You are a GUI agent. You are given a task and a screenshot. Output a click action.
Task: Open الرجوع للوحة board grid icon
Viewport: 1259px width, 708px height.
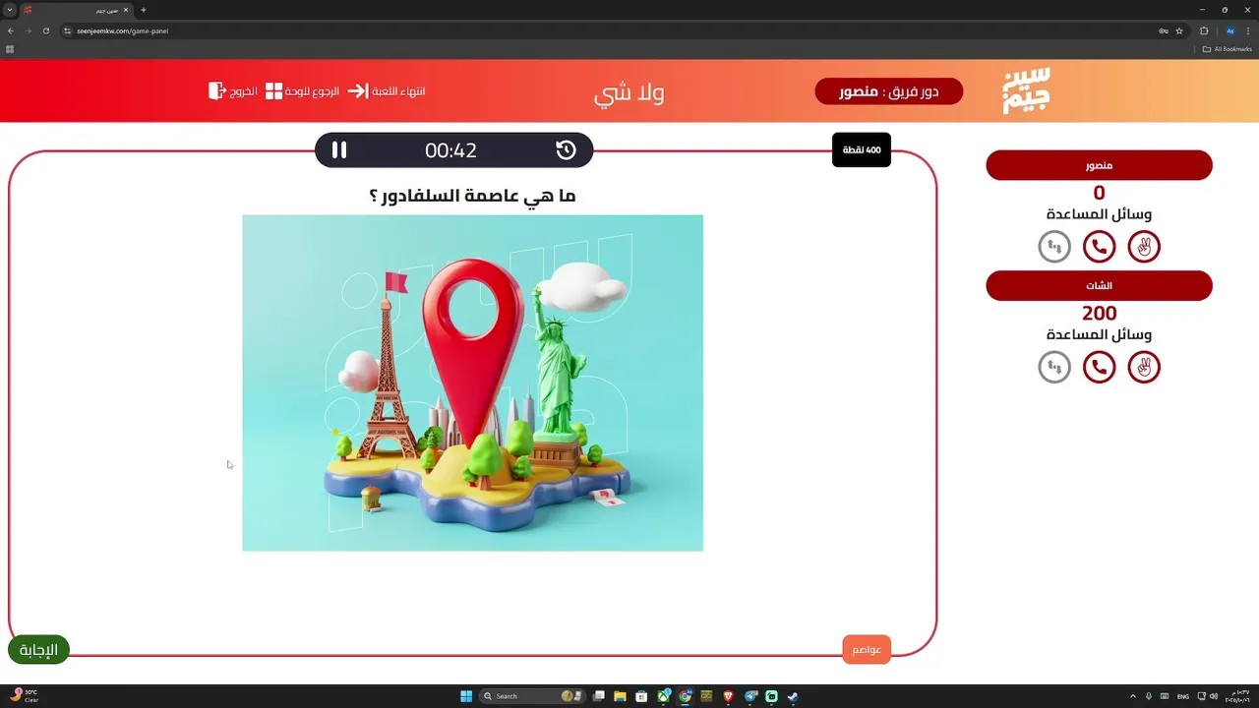[274, 90]
